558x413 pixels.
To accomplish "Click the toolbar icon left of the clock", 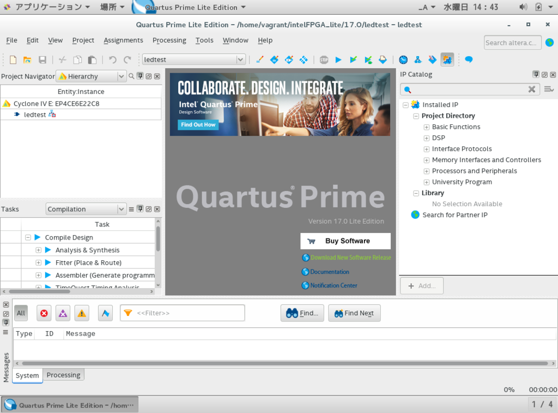I will tap(383, 59).
